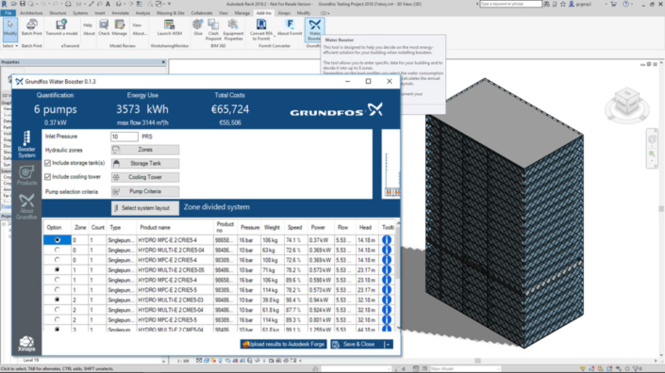Screen dimensions: 665x373
Task: Click info icon for HYDRO MPC-E 2 CRIE5-4 first row
Action: click(x=387, y=239)
